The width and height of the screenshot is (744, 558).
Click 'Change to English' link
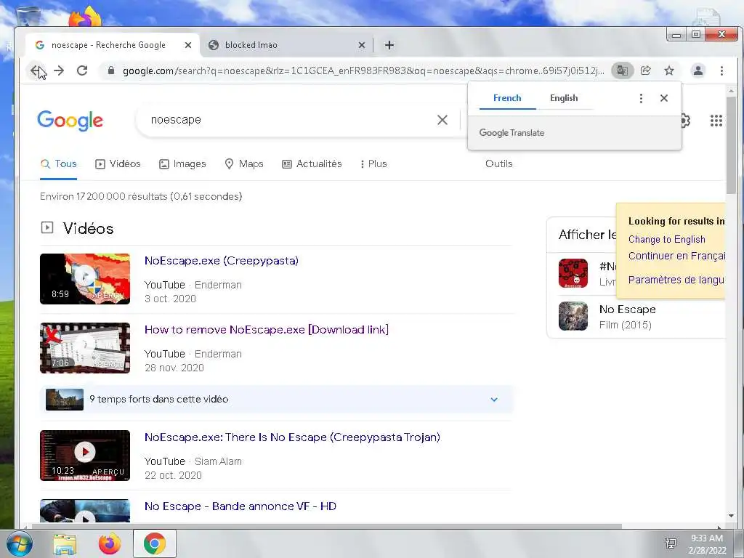point(667,240)
